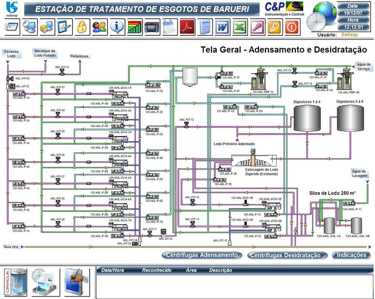
Task: Click the Água de Lavagem label
Action: pos(360,174)
